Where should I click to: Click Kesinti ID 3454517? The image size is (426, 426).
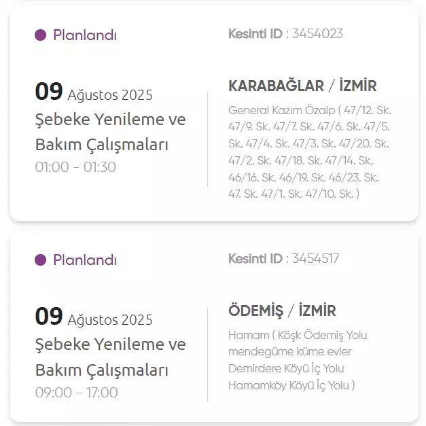point(283,258)
